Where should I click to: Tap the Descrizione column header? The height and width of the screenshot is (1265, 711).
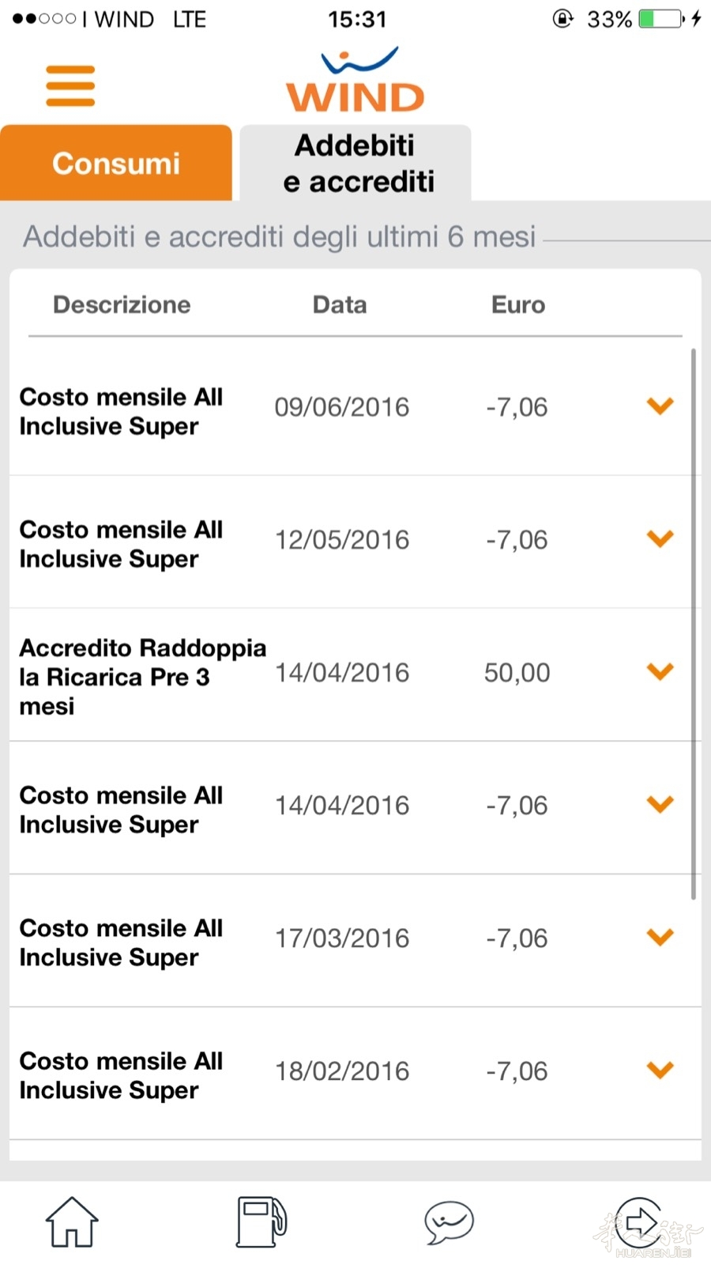[122, 305]
